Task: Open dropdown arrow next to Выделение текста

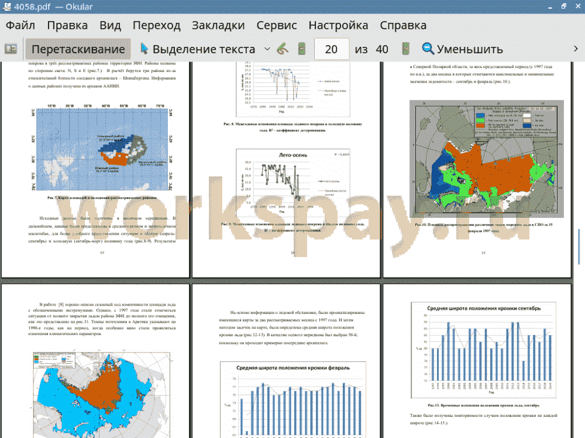Action: coord(267,49)
